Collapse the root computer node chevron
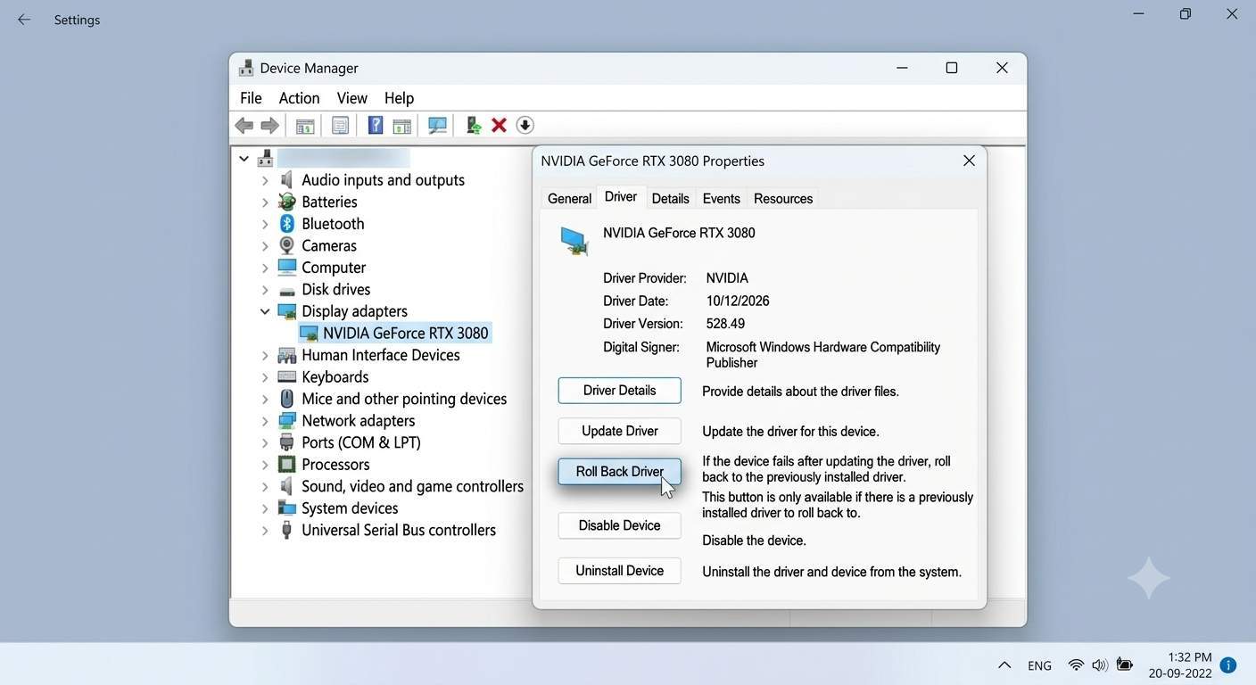The height and width of the screenshot is (685, 1256). pos(244,159)
